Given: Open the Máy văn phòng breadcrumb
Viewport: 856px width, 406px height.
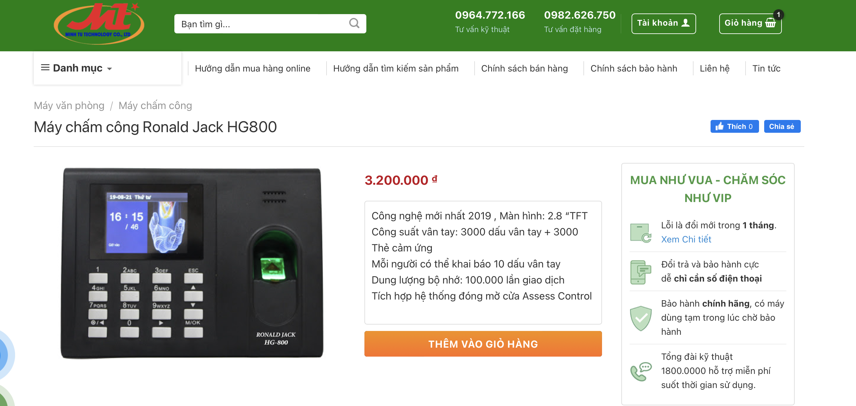Looking at the screenshot, I should tap(69, 106).
